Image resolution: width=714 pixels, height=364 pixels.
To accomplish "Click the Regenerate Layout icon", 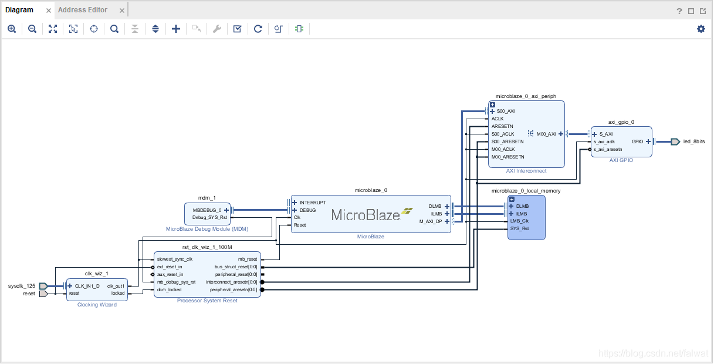I will [258, 29].
